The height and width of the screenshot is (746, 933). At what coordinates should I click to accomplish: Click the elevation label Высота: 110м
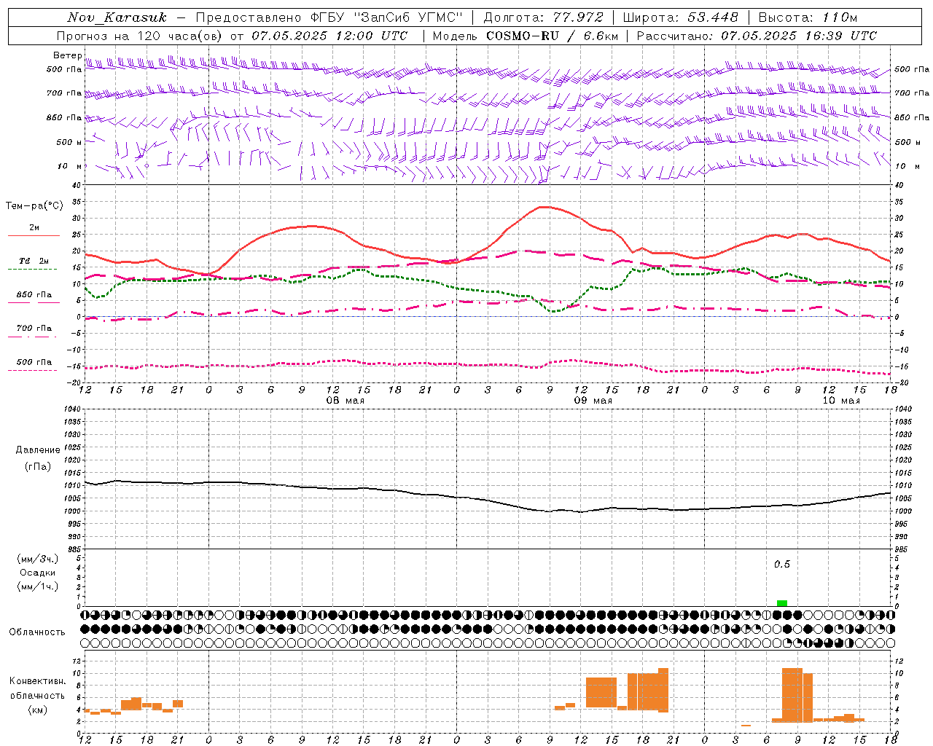click(808, 17)
